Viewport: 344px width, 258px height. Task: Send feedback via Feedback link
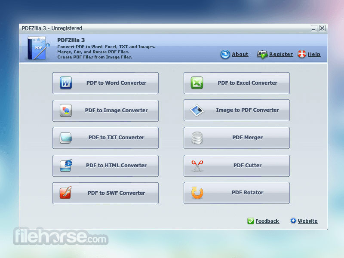tap(267, 221)
